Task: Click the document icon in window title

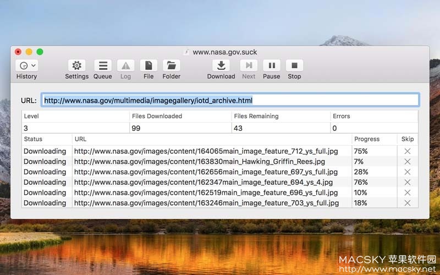Action: click(186, 52)
